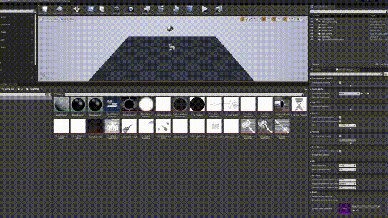388x218 pixels.
Task: Select the sword weapon texture thumbnail
Action: pos(282,127)
